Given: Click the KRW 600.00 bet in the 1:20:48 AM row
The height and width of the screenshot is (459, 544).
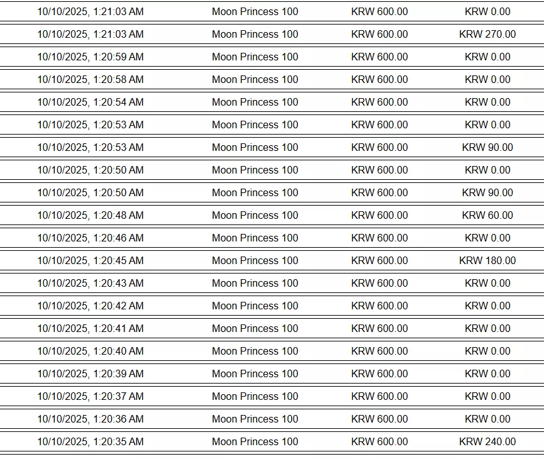Looking at the screenshot, I should 379,215.
